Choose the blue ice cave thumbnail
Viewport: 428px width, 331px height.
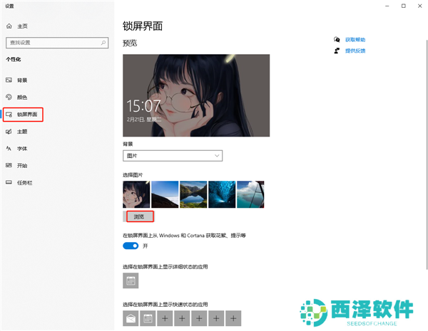222,194
